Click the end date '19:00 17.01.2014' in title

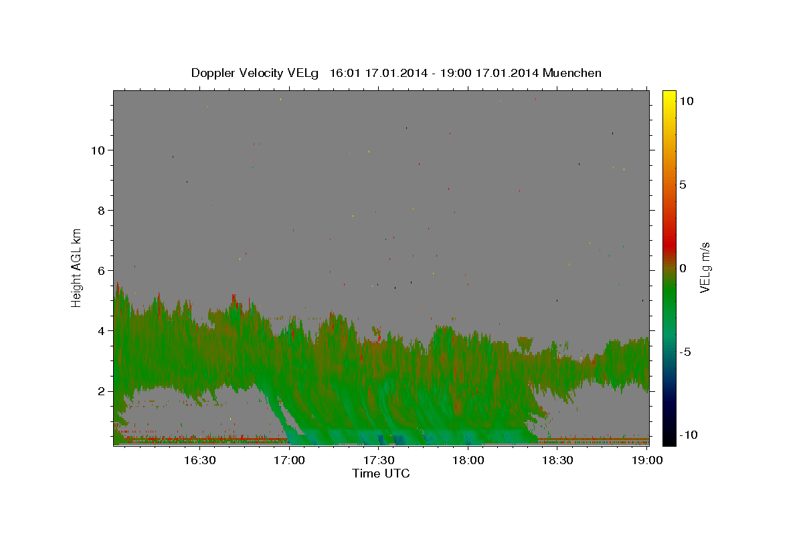coord(489,73)
